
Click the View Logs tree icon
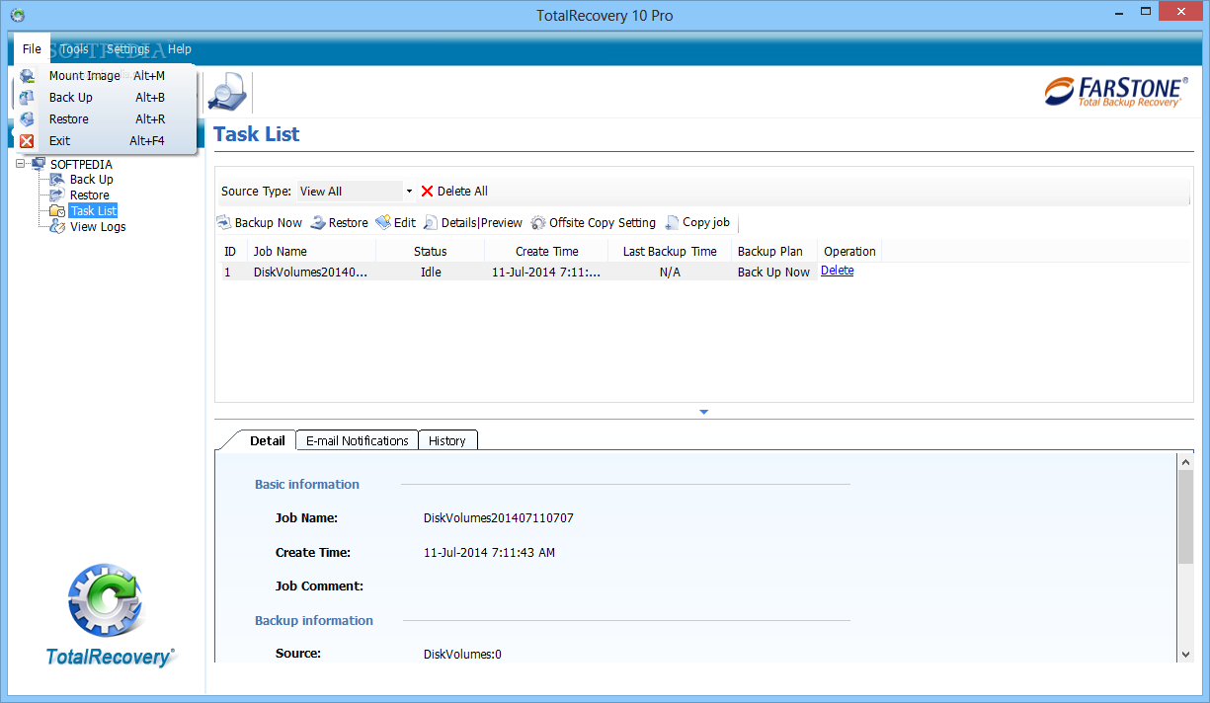coord(58,227)
